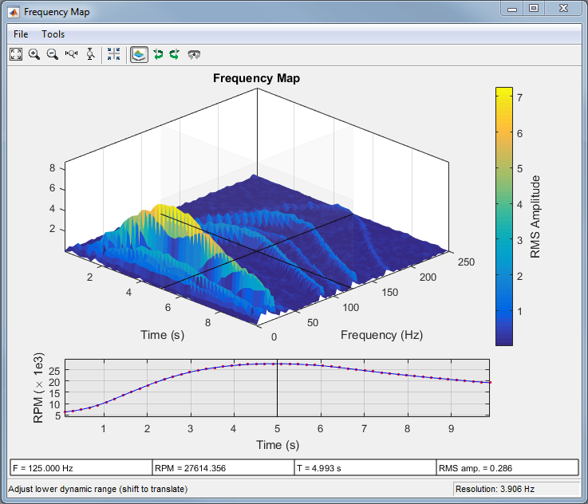
Task: Open the File menu
Action: pos(21,34)
